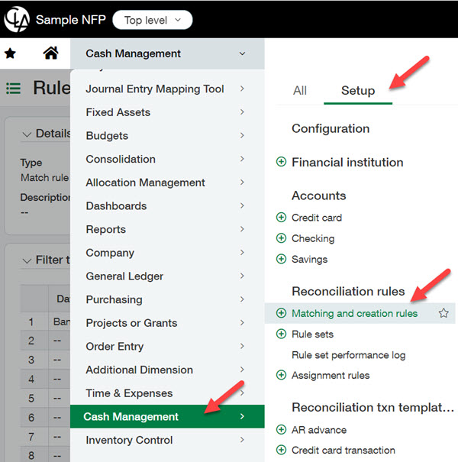This screenshot has height=462, width=458.
Task: Click the plus icon next to Financial institution
Action: pyautogui.click(x=281, y=162)
